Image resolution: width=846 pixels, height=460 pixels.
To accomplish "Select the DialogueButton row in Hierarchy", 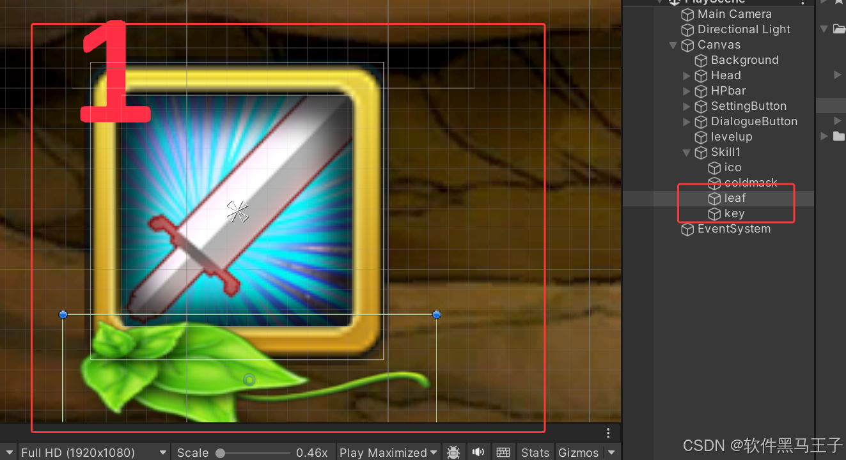I will pos(718,121).
